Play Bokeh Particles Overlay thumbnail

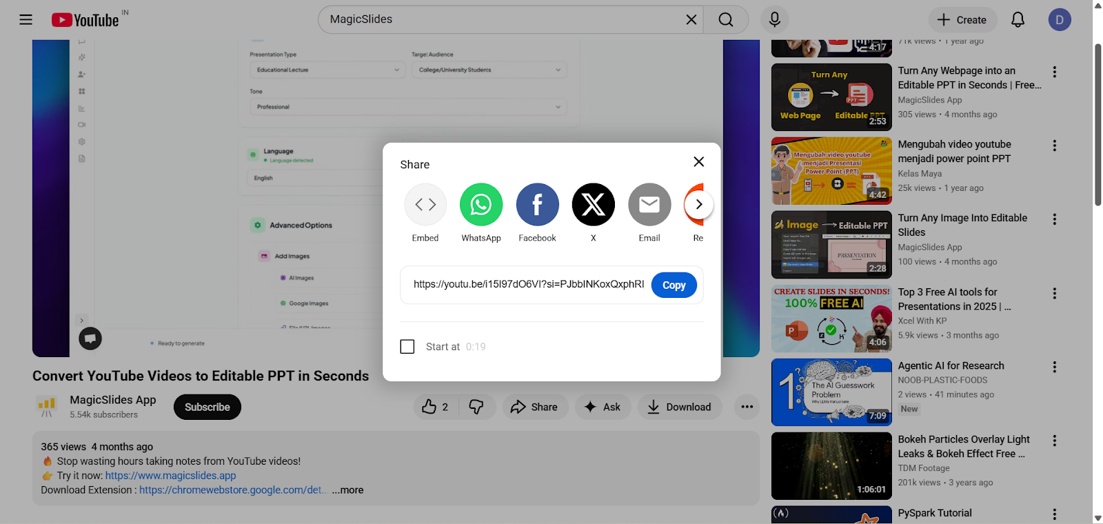click(831, 466)
